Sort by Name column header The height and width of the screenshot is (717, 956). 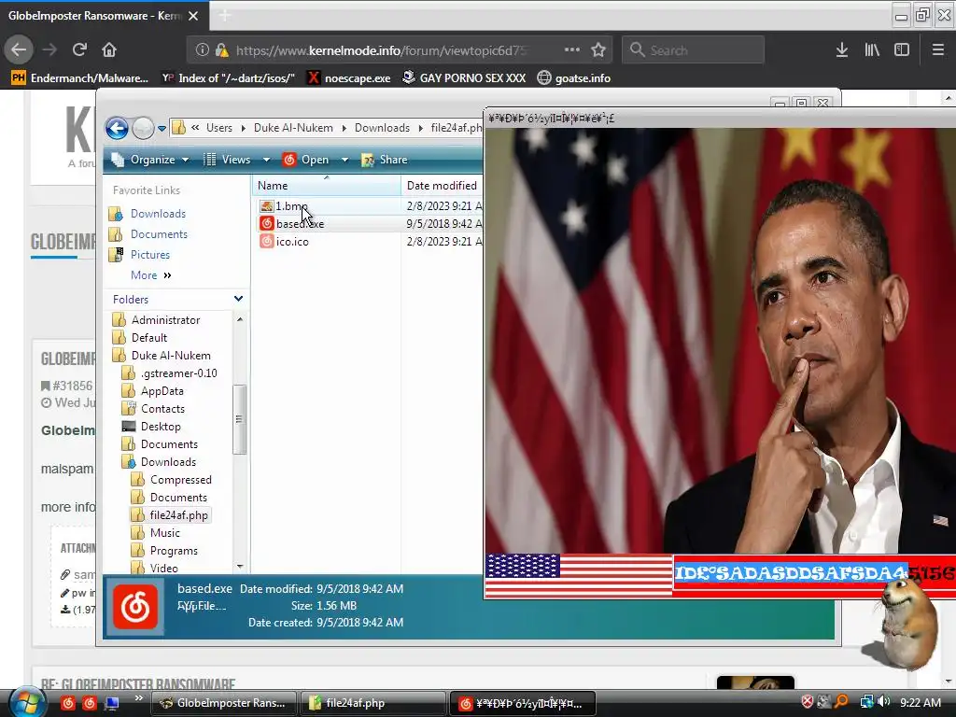[x=326, y=186]
